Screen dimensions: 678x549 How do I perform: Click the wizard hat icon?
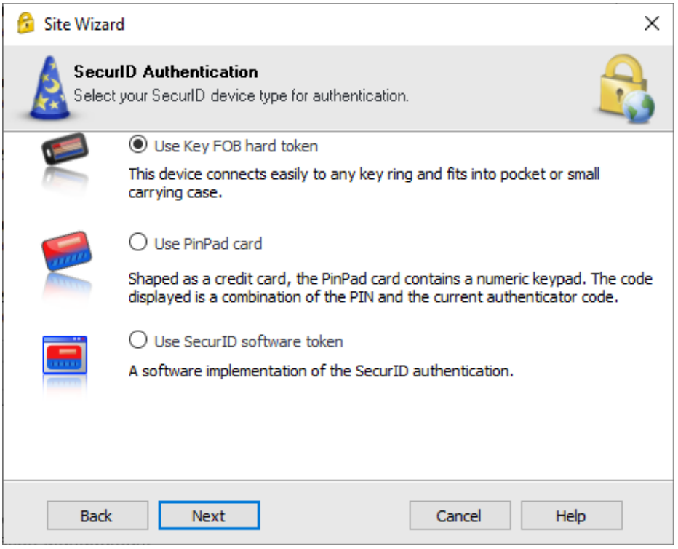click(x=49, y=87)
